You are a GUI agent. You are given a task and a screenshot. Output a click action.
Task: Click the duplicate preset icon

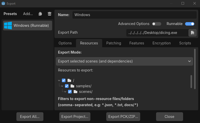(x=41, y=14)
